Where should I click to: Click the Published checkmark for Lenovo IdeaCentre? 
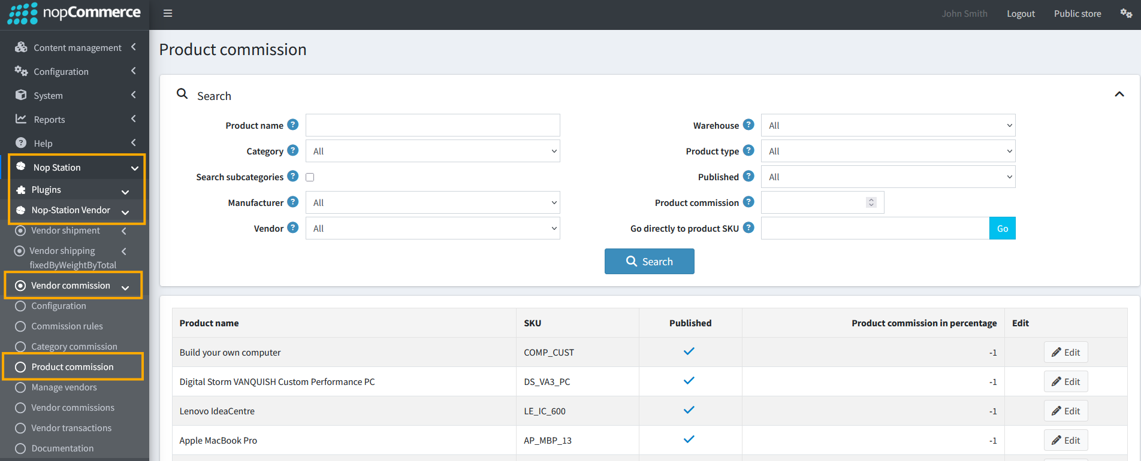tap(689, 410)
